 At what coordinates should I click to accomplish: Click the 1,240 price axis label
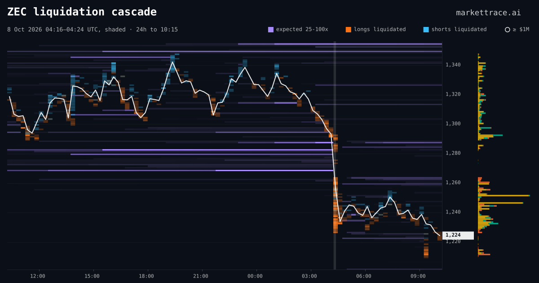pyautogui.click(x=453, y=212)
